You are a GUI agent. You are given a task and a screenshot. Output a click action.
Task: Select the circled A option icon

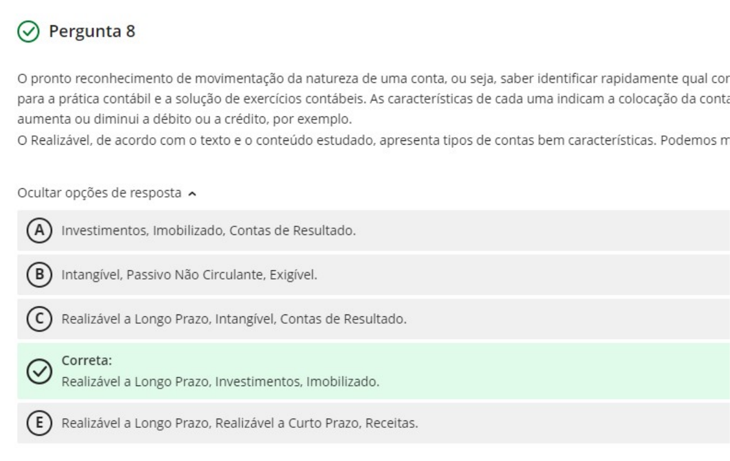pyautogui.click(x=39, y=230)
